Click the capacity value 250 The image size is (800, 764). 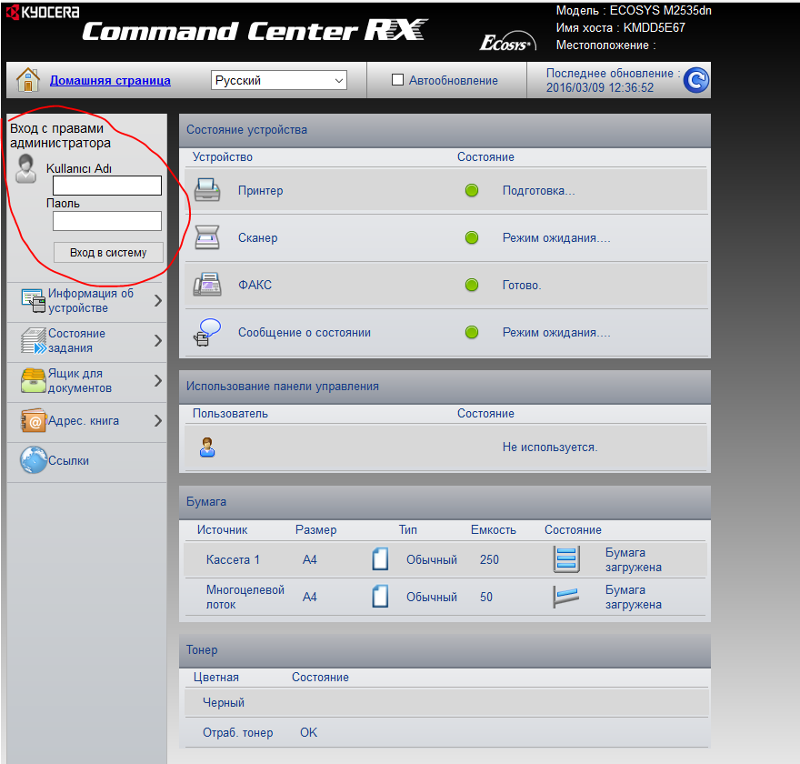(x=489, y=559)
